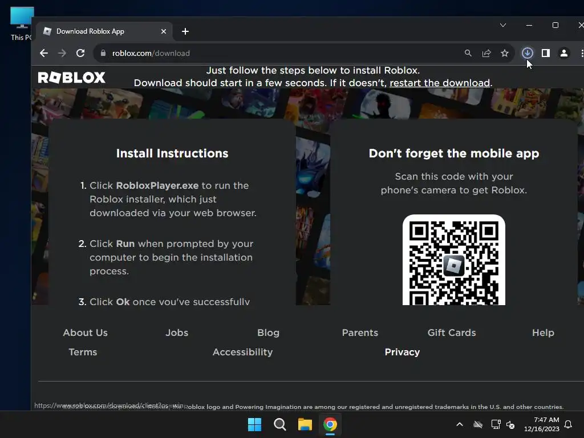Open the About Us footer link
584x438 pixels.
pos(86,332)
